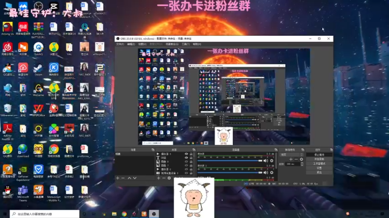Viewport: 389px width, 218px height.
Task: Open transition properties gear icon
Action: point(301,159)
